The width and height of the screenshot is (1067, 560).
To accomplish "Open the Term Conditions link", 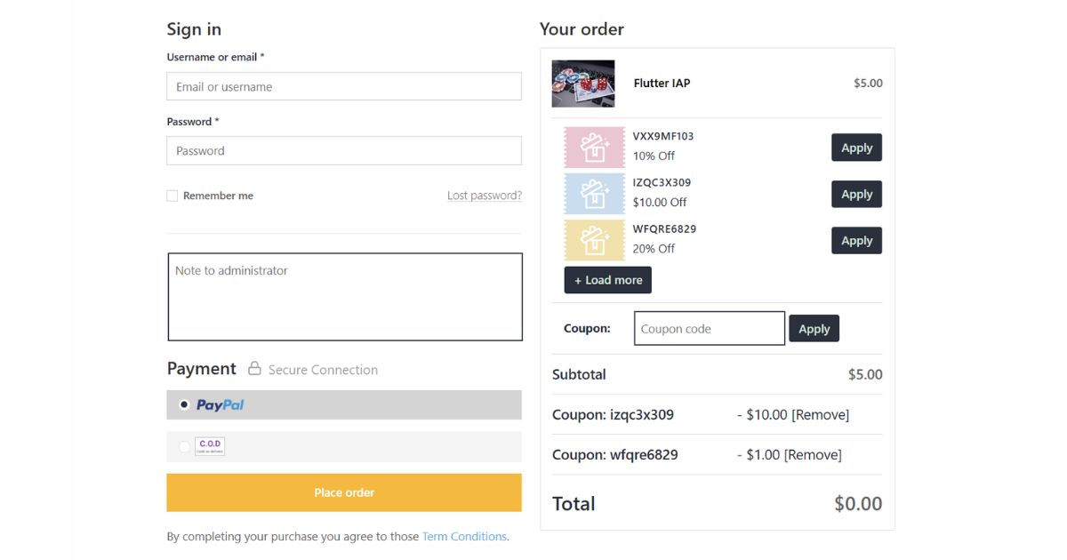I will click(463, 536).
